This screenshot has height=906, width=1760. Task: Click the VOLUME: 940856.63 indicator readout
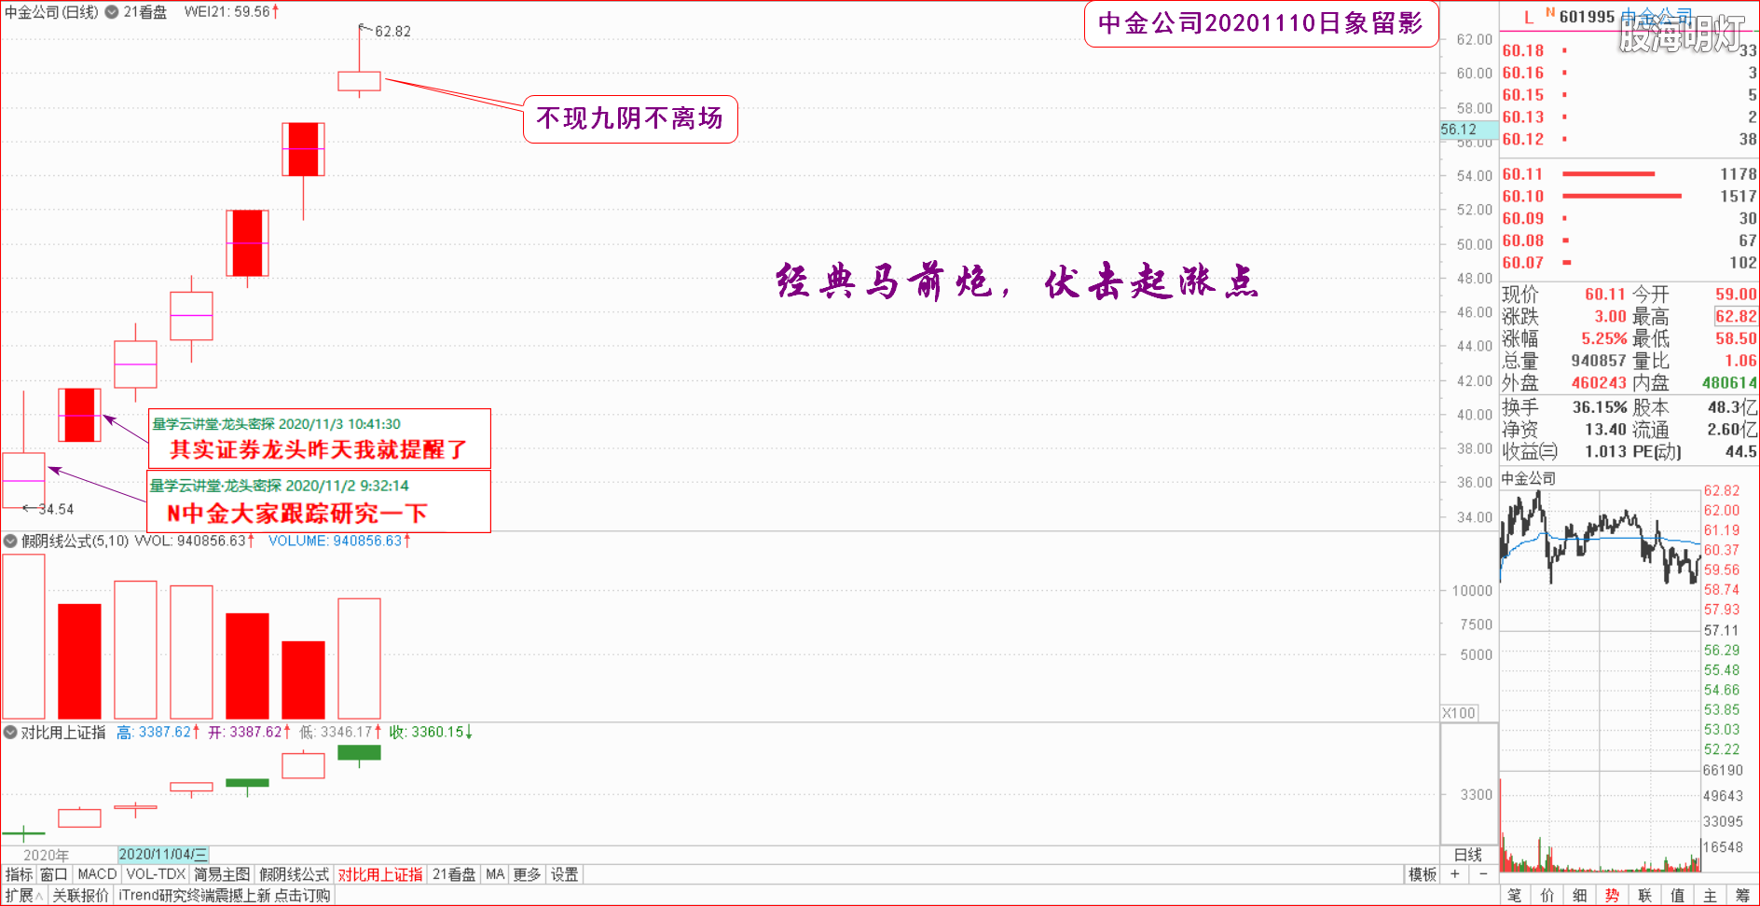(x=339, y=541)
